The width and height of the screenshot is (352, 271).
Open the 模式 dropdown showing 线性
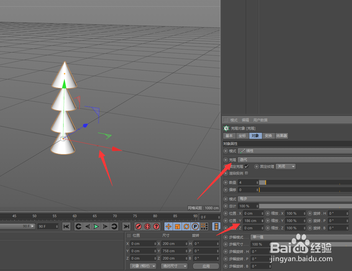[295, 151]
